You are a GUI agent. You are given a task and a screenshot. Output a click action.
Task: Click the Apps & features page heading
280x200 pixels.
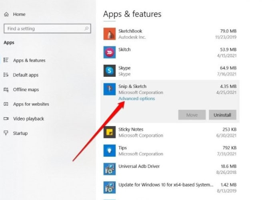point(132,14)
